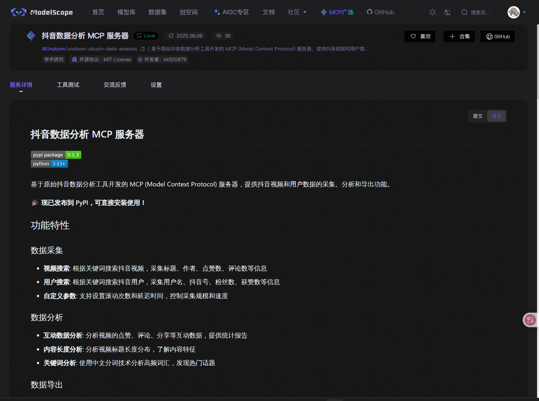The image size is (539, 401).
Task: Click the 自定义参数 bullet item
Action: click(136, 296)
